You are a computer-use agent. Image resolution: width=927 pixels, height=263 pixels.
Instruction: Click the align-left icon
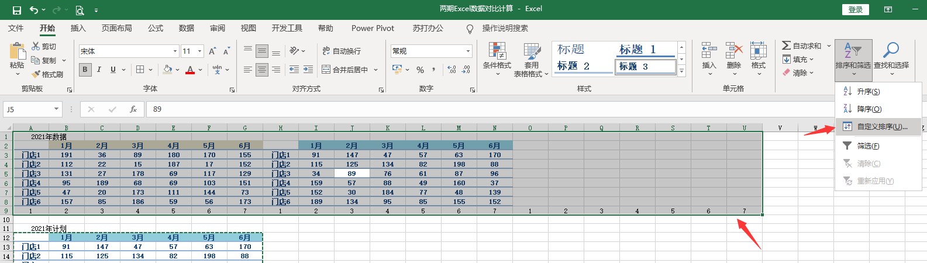click(248, 70)
